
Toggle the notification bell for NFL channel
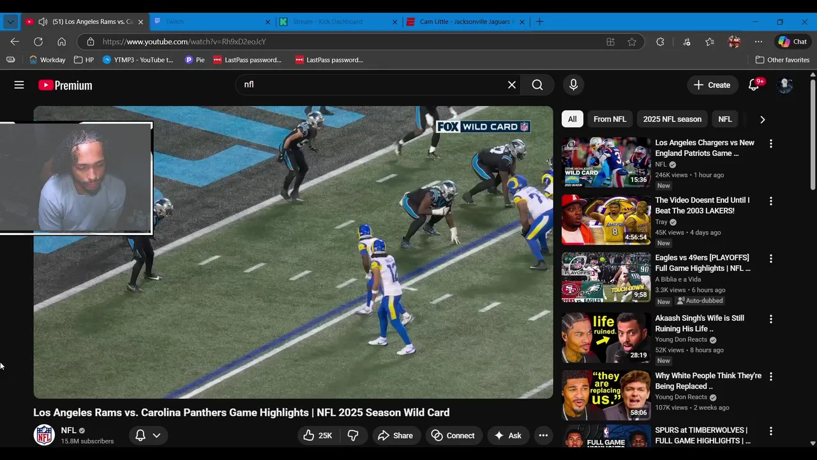[x=140, y=436]
